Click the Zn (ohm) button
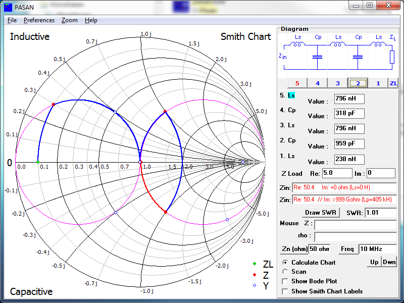 [x=294, y=249]
